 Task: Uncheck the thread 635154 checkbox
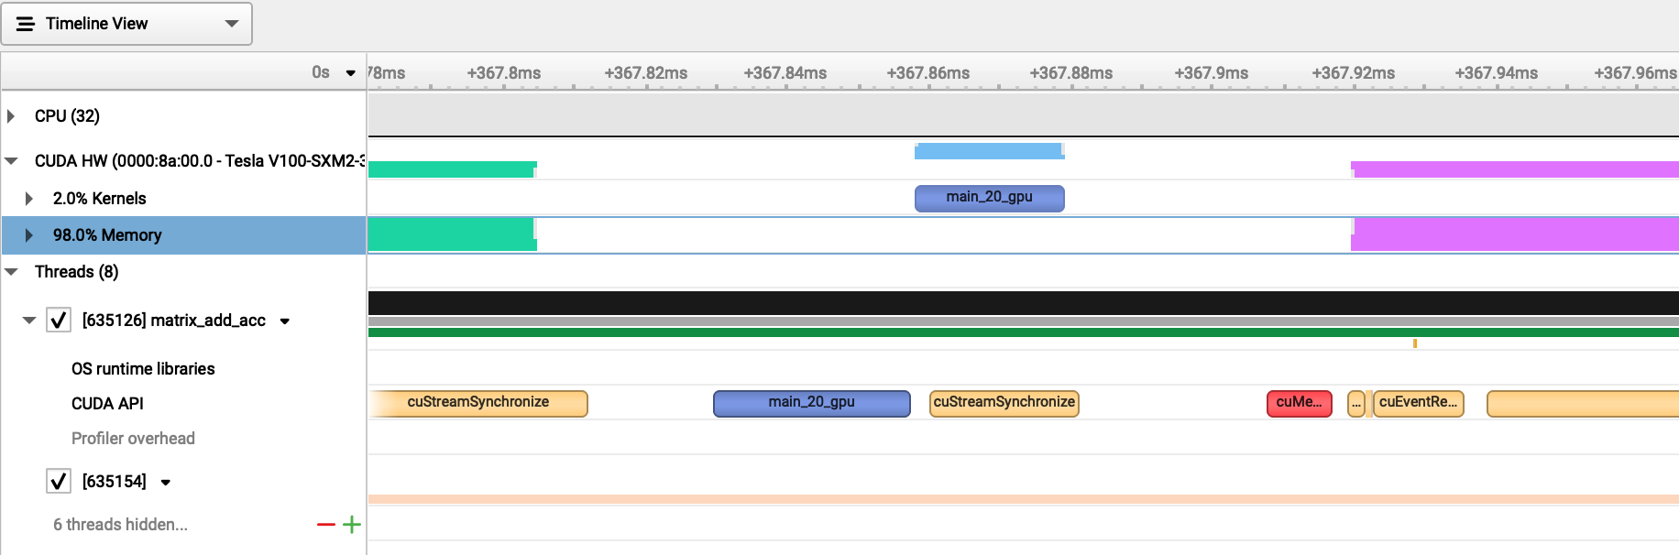coord(59,482)
